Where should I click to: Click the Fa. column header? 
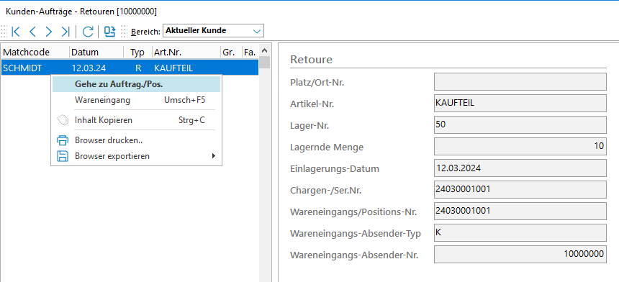[250, 52]
